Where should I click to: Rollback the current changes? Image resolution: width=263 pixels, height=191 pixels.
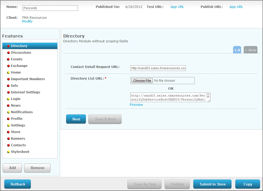click(17, 184)
